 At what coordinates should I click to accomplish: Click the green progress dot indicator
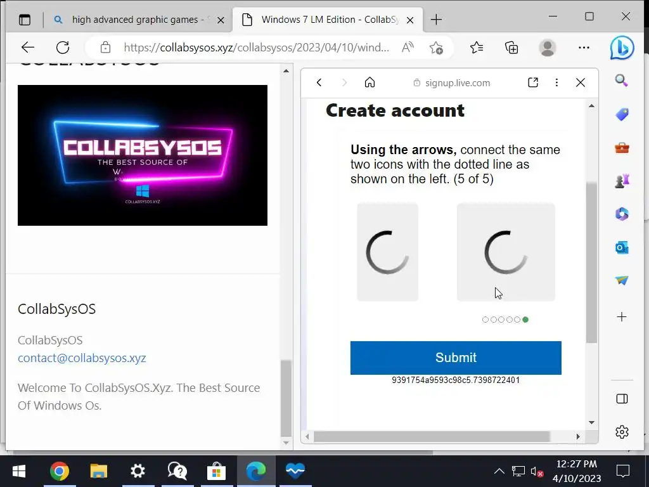tap(525, 320)
